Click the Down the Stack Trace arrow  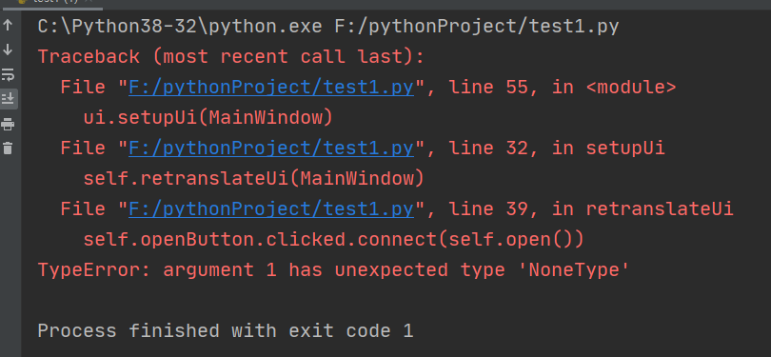[8, 50]
